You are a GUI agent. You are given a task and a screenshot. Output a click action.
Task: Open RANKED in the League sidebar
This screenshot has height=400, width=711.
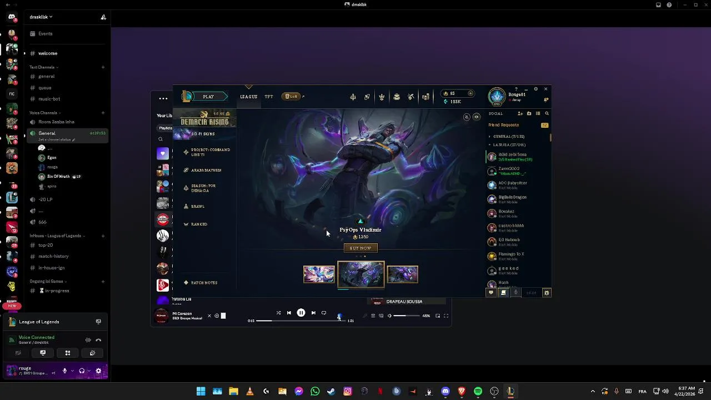[x=199, y=224]
